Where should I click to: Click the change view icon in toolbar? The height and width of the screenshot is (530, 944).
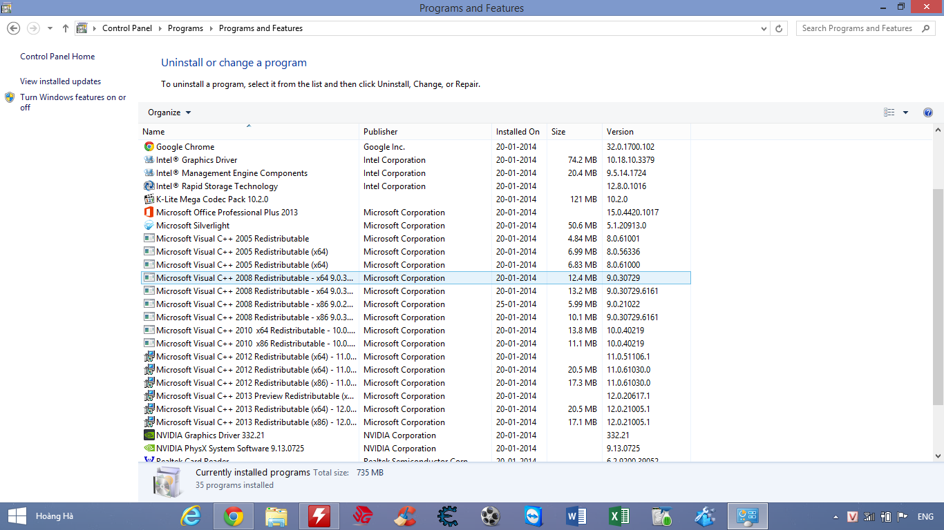[889, 112]
